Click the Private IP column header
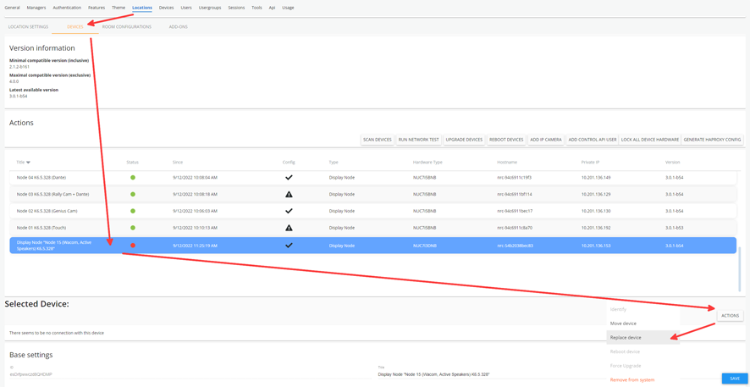 (591, 162)
